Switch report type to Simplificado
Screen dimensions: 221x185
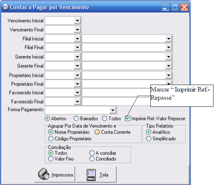(x=149, y=139)
